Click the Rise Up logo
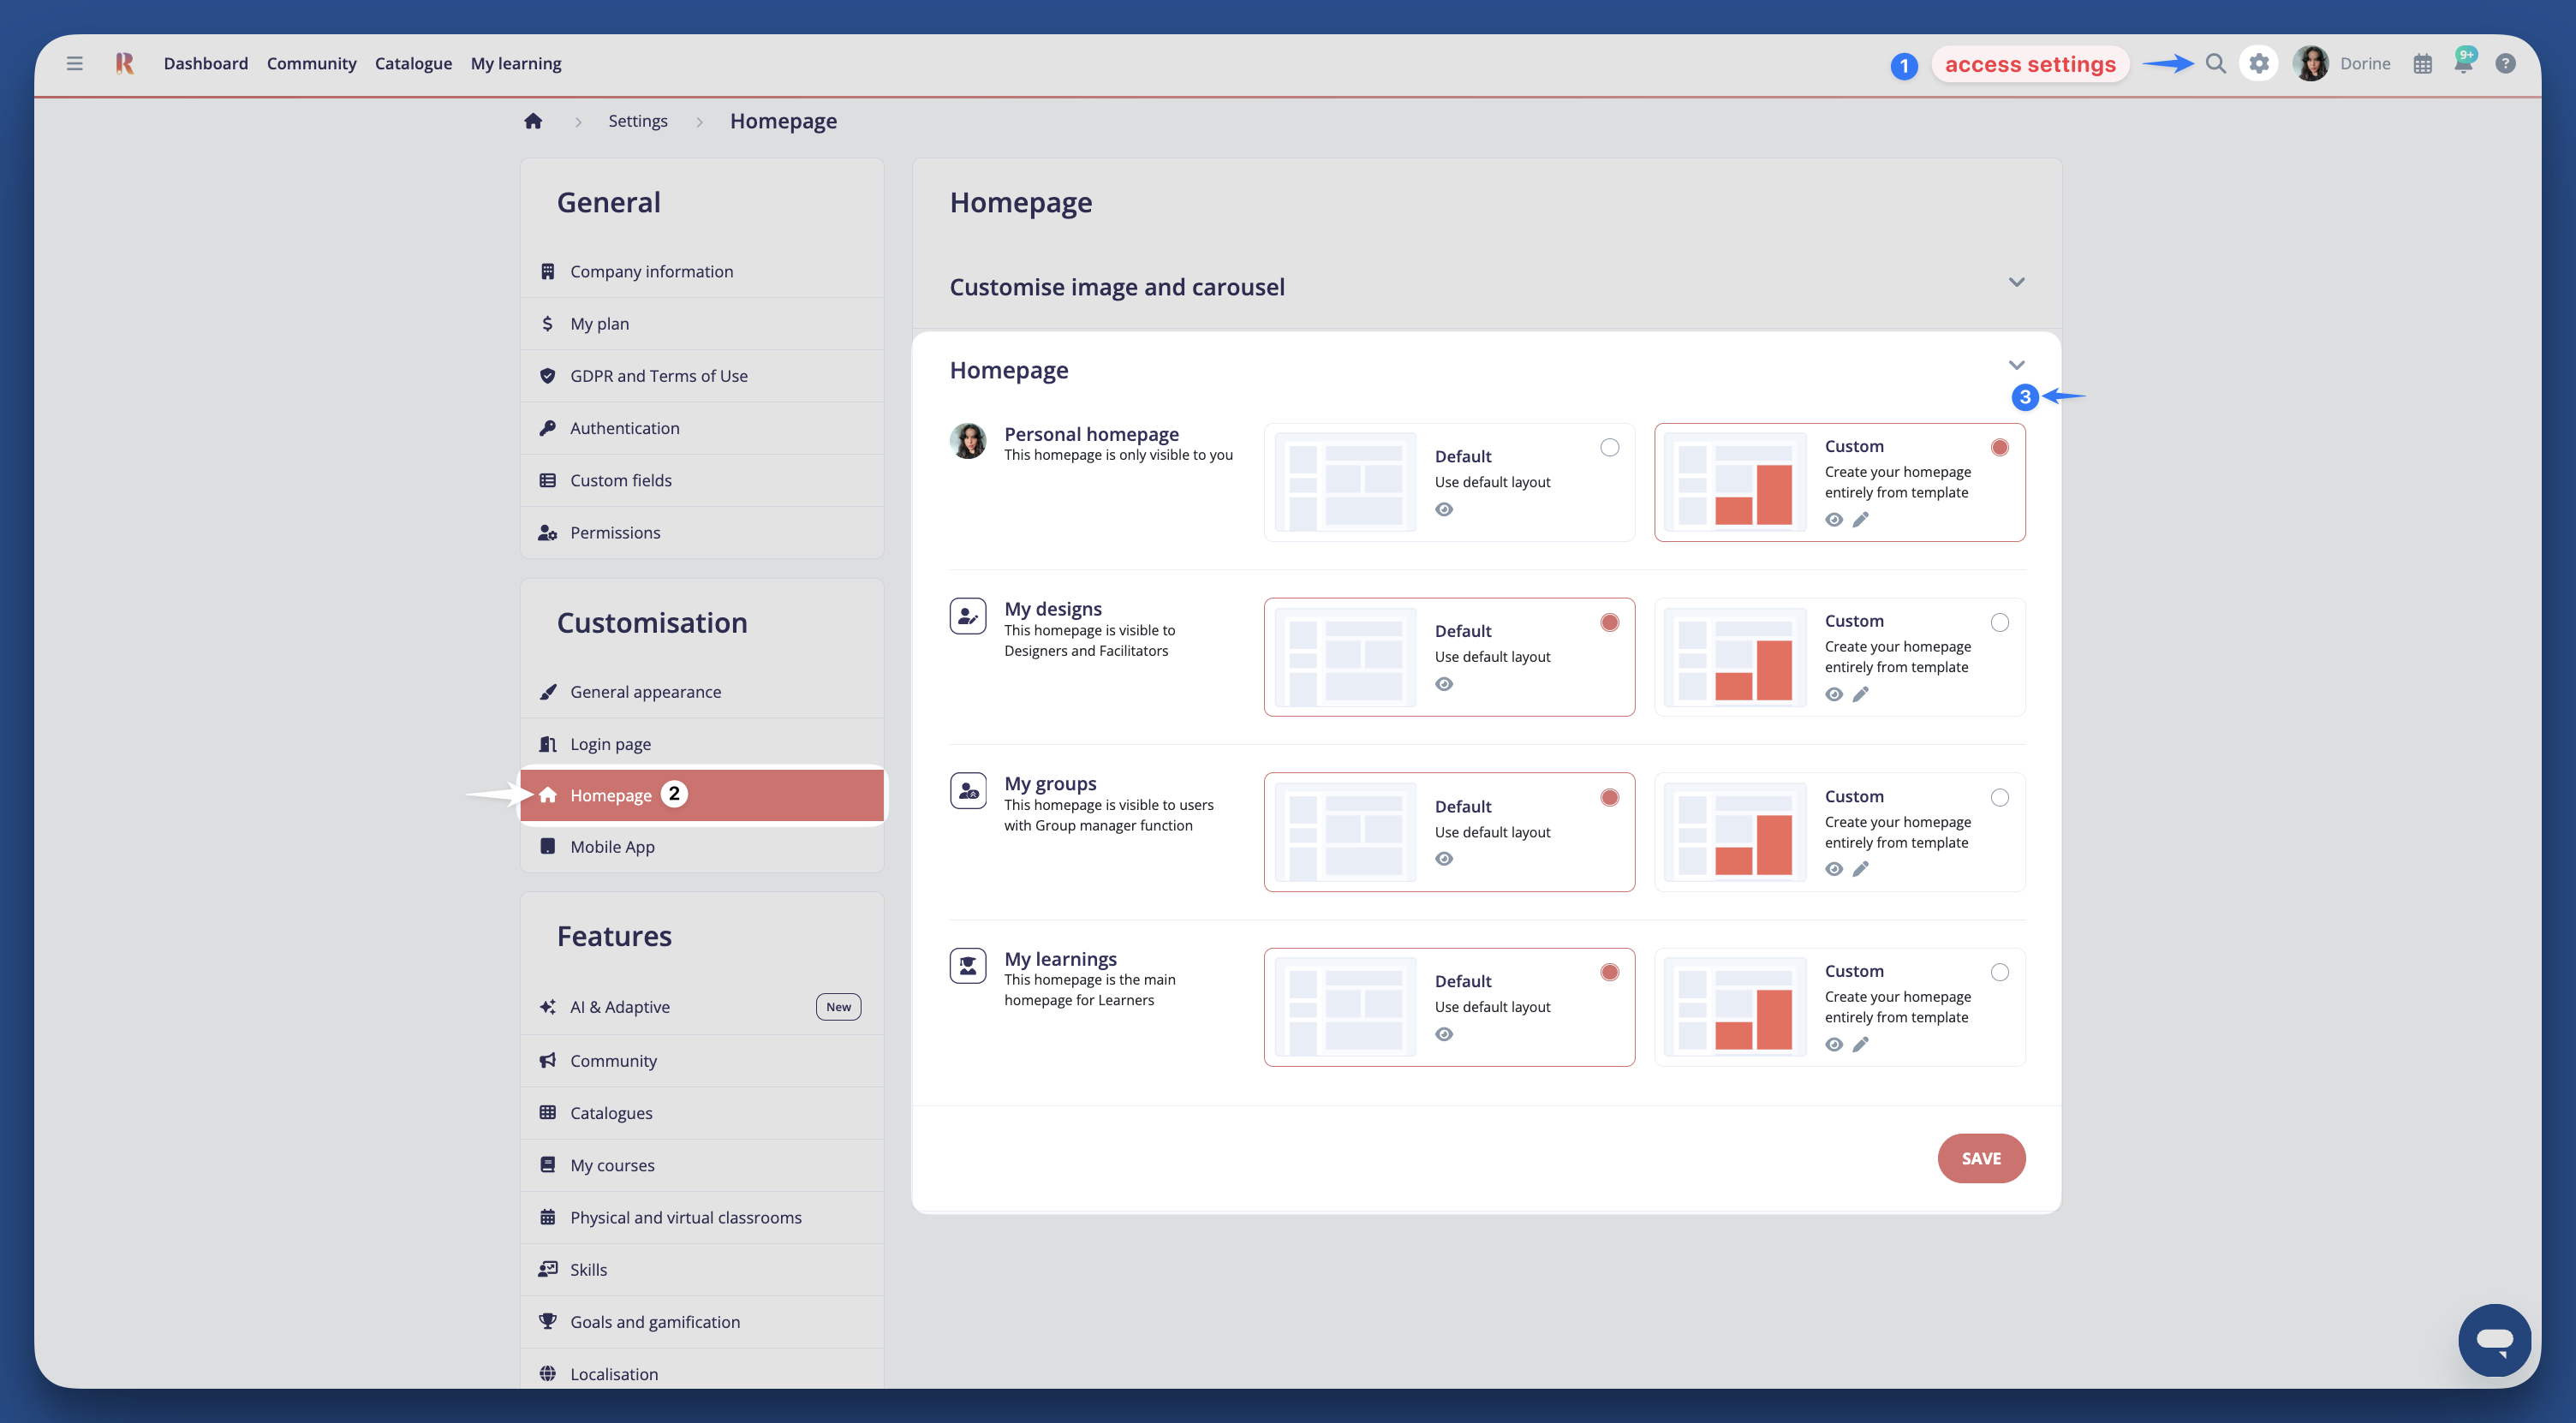Image resolution: width=2576 pixels, height=1423 pixels. (x=124, y=62)
